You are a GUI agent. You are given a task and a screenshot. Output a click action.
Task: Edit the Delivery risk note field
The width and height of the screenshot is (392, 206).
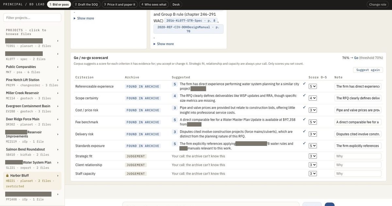click(358, 134)
